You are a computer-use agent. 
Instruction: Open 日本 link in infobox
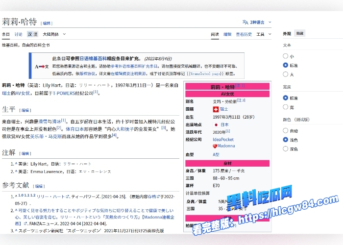pyautogui.click(x=224, y=124)
